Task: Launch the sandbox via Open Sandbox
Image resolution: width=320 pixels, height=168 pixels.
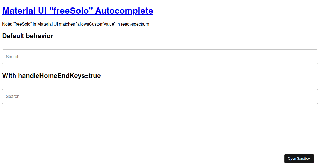Action: [299, 158]
